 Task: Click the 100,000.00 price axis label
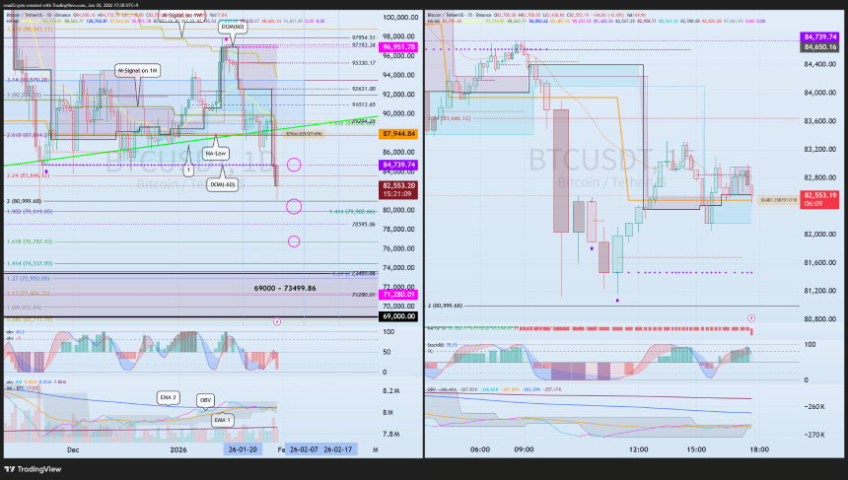[x=400, y=18]
